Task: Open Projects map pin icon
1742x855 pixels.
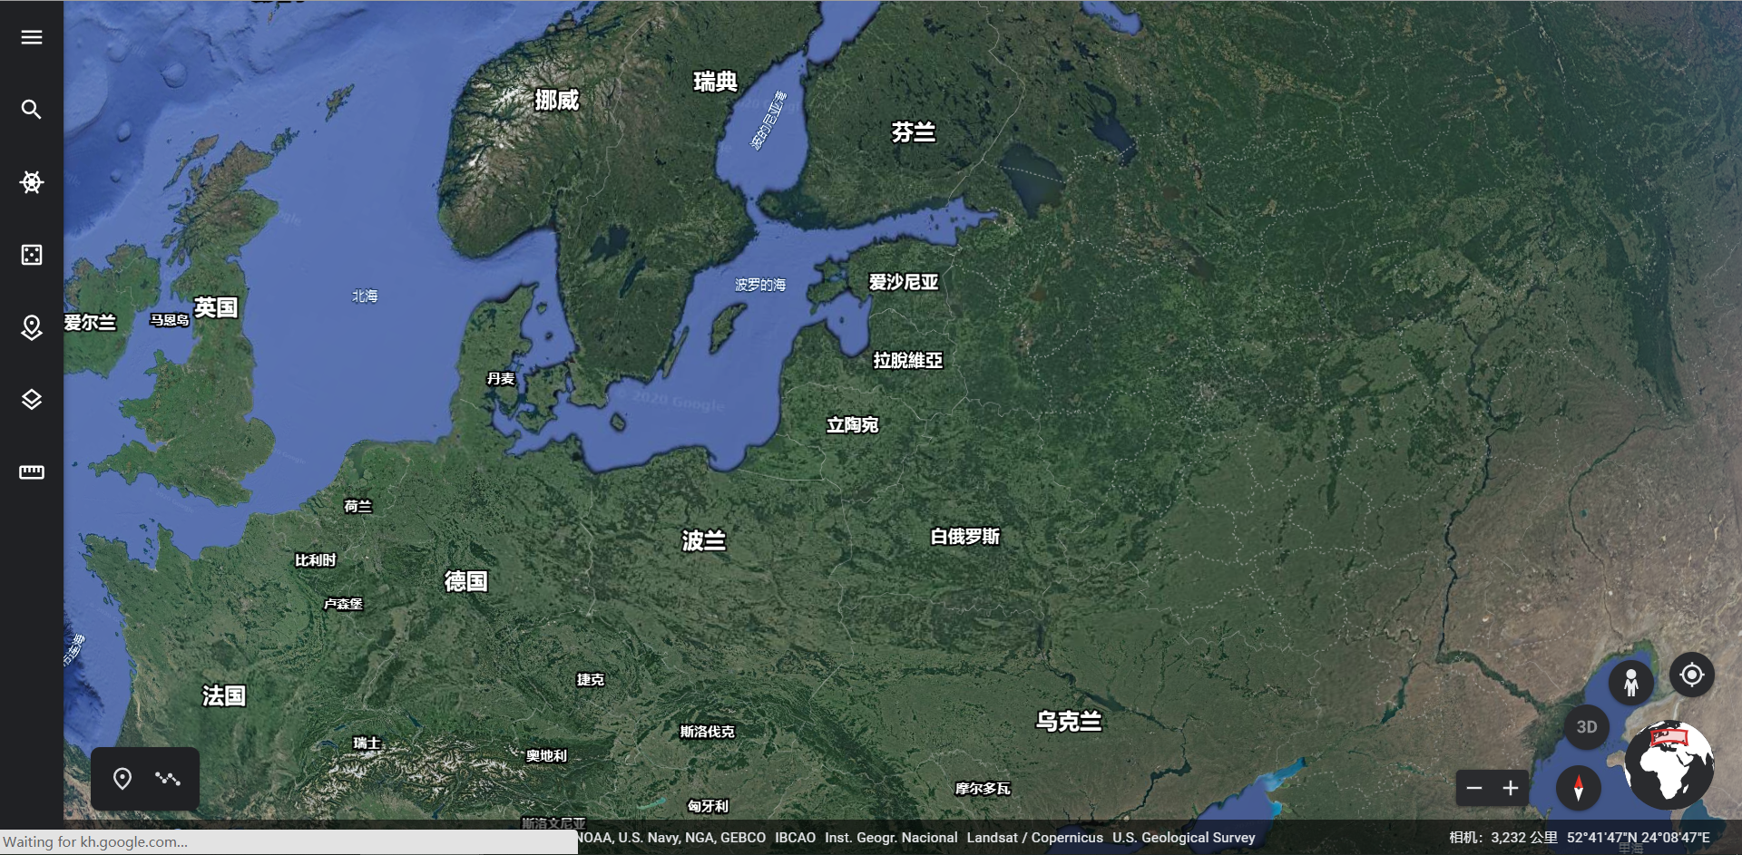Action: (32, 327)
